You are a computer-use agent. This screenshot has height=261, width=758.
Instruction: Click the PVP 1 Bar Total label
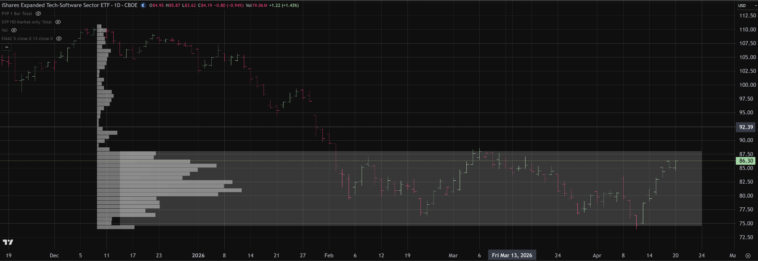point(17,14)
